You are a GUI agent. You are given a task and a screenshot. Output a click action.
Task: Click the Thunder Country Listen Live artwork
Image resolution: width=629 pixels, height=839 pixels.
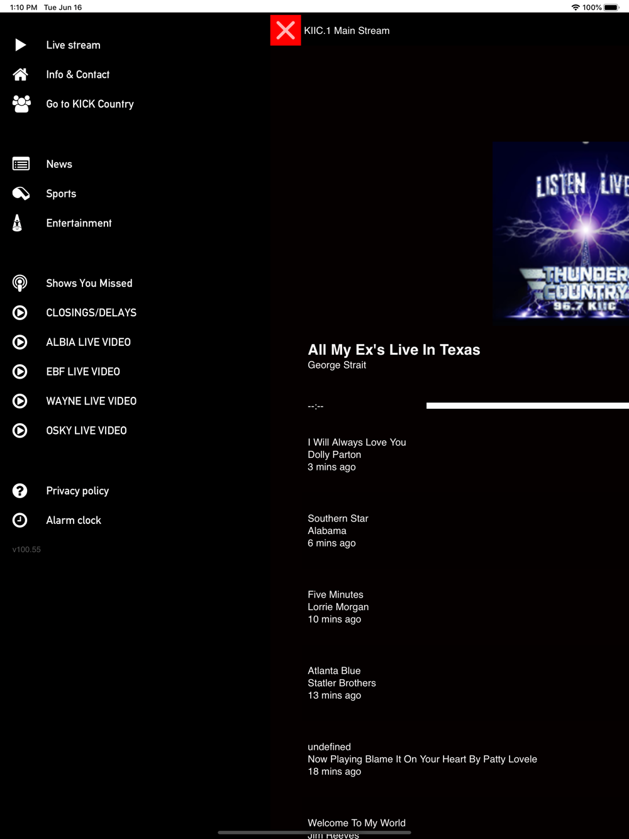[x=561, y=231]
